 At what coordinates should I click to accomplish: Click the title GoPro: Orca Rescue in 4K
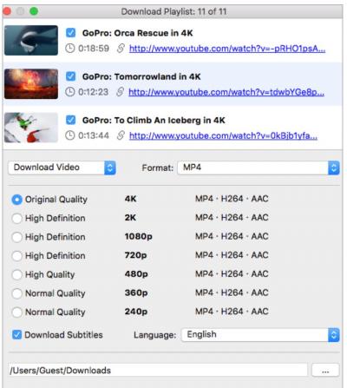(x=138, y=33)
